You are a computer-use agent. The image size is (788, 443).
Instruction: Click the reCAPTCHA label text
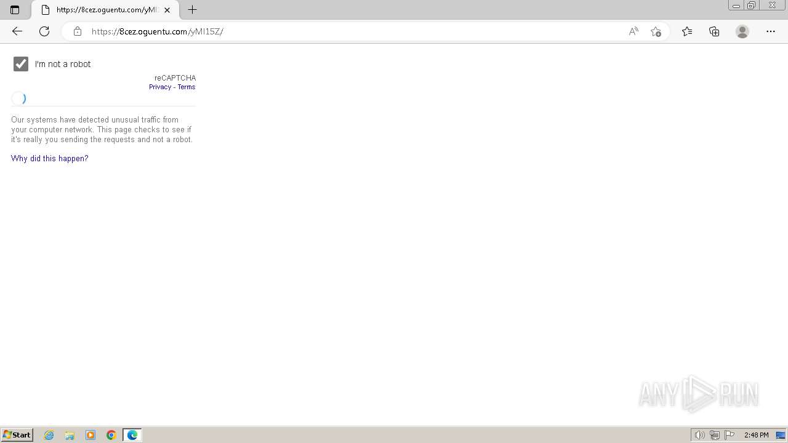pos(175,78)
